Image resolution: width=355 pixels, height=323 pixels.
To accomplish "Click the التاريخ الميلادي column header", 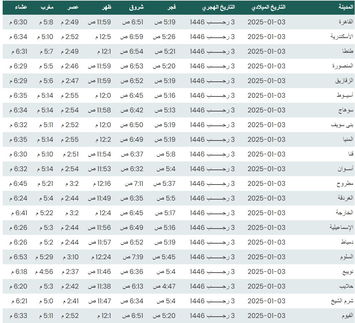I will click(269, 7).
